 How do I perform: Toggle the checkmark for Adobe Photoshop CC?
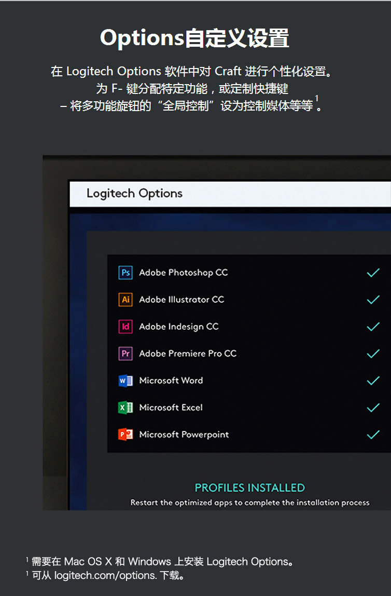373,273
